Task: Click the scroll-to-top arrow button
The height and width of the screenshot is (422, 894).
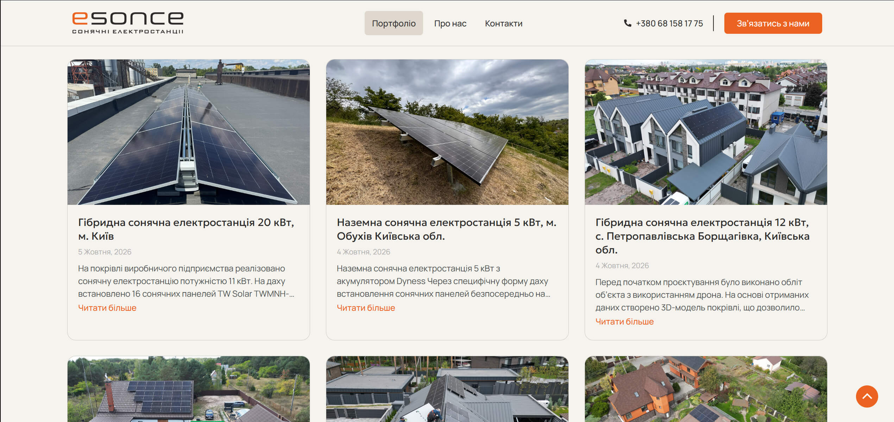Action: (x=867, y=396)
